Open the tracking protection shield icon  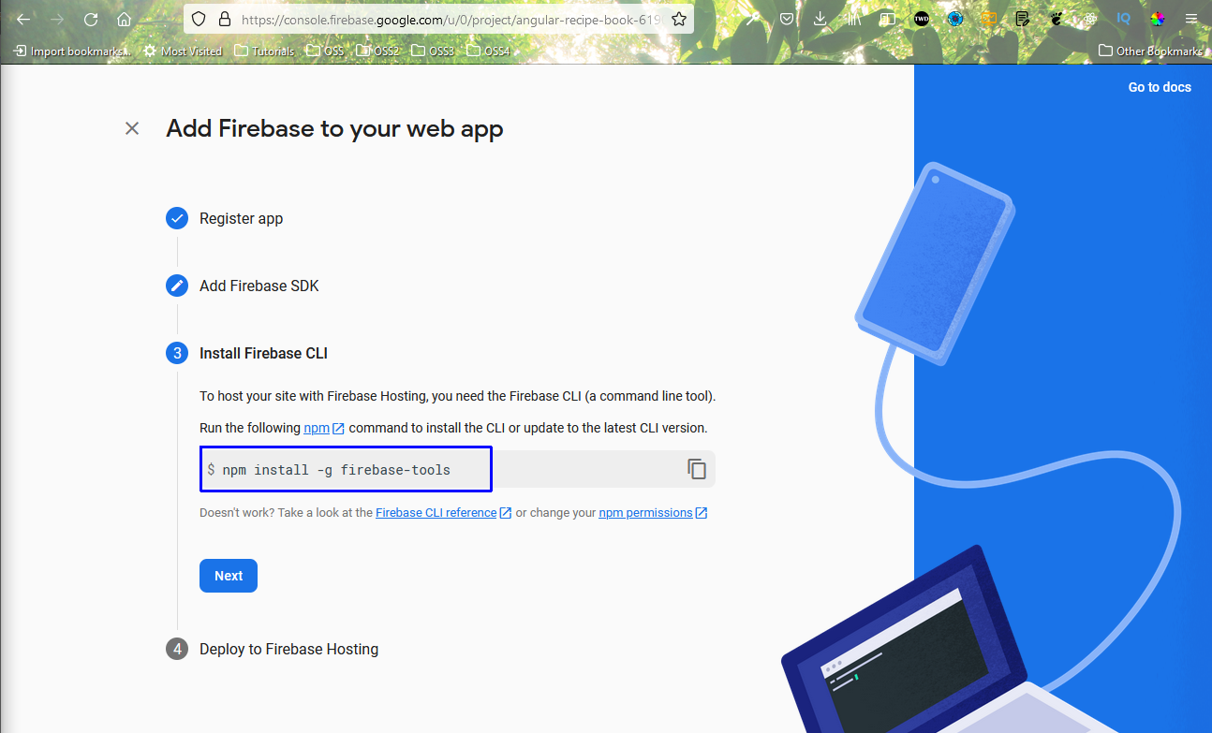click(x=198, y=19)
